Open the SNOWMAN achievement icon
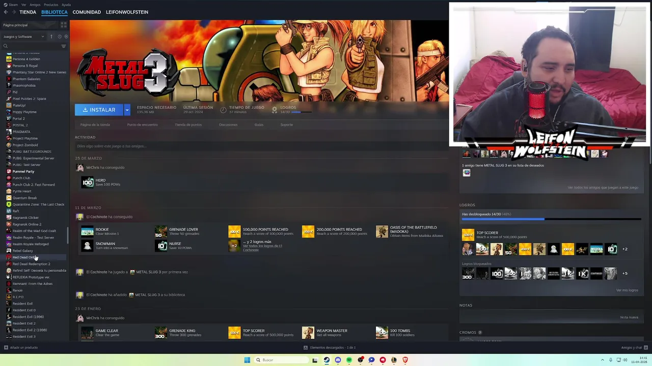Viewport: 652px width, 366px height. point(88,246)
